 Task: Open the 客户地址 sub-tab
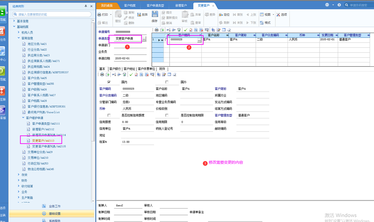(x=129, y=69)
